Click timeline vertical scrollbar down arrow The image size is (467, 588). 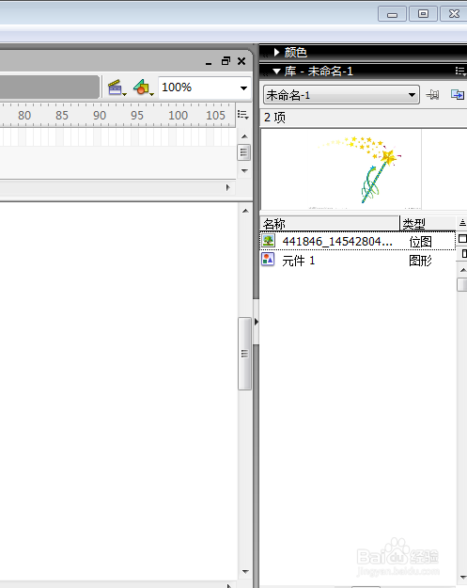coord(244,171)
